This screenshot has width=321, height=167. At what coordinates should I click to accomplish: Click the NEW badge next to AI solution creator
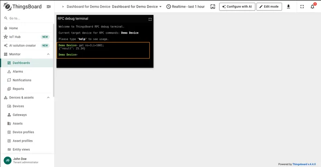(45, 45)
